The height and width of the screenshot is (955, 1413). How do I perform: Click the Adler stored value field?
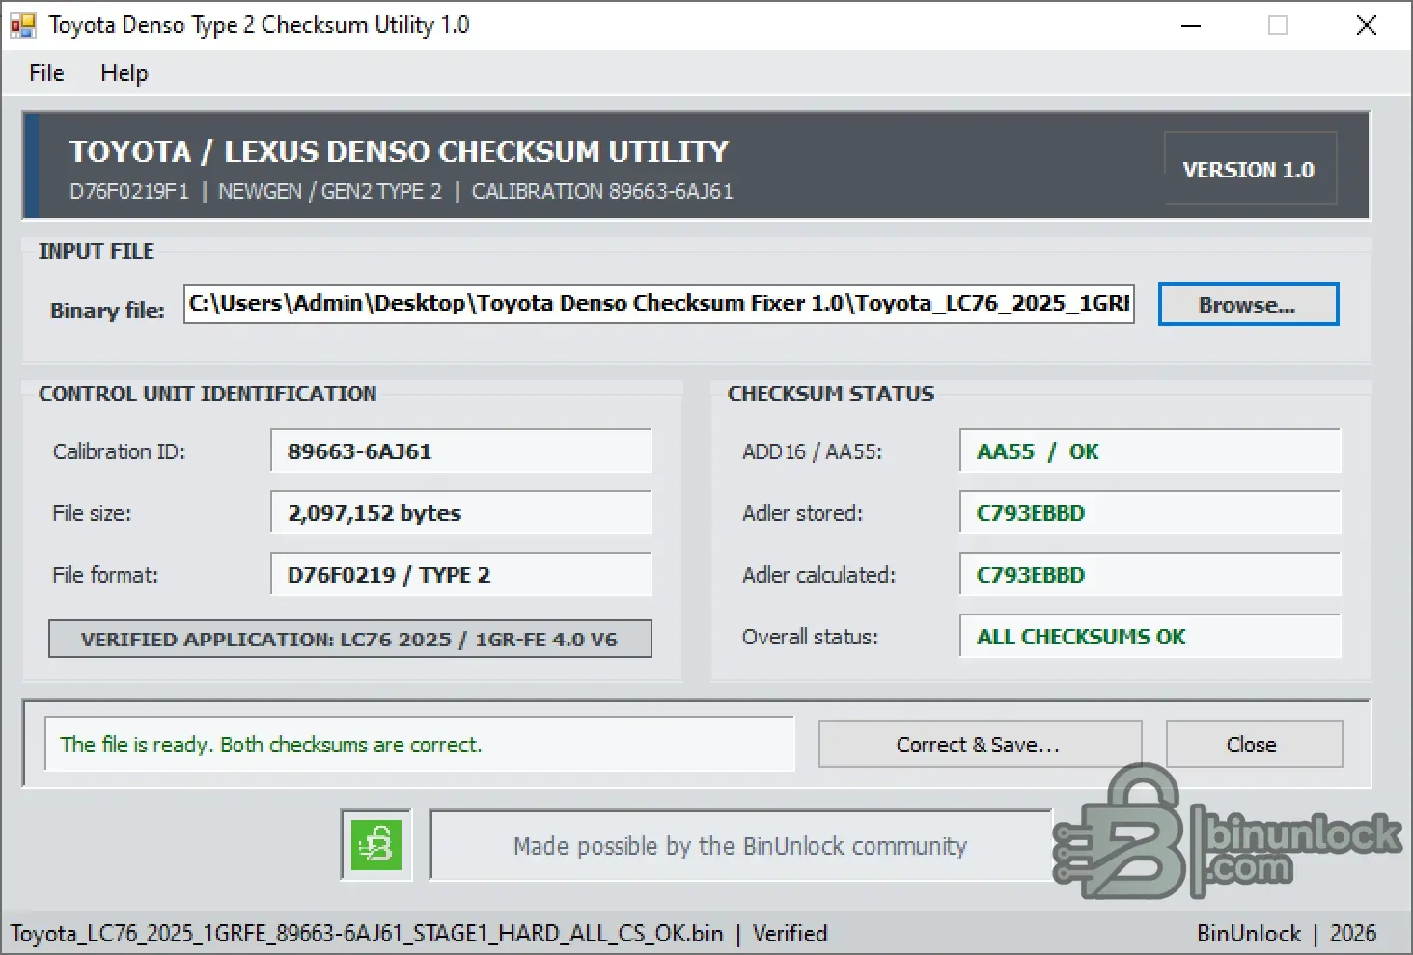coord(1150,513)
